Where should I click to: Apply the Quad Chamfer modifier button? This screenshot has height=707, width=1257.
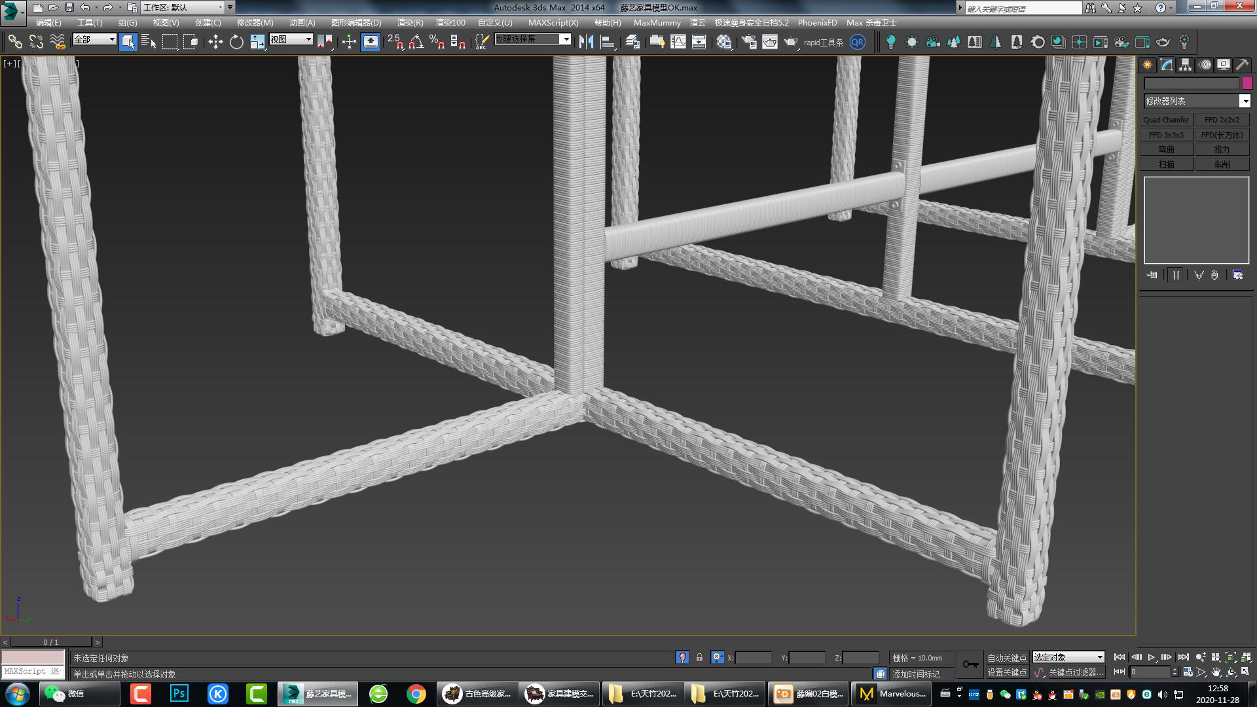tap(1165, 119)
